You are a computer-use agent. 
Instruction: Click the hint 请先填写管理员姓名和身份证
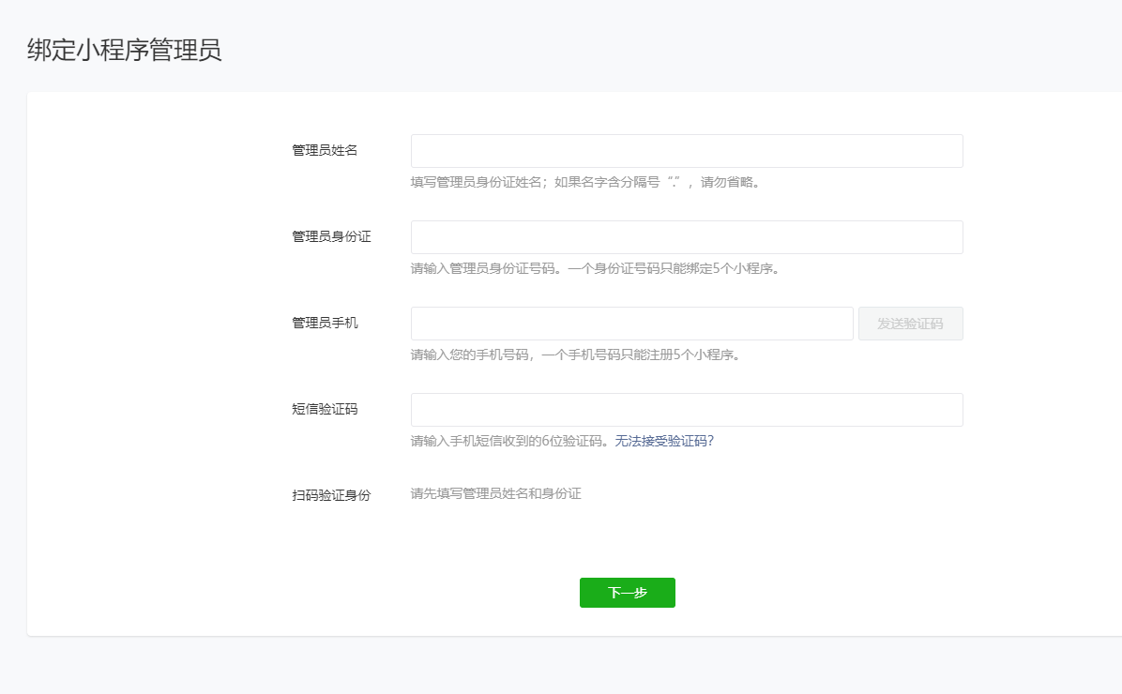coord(495,493)
